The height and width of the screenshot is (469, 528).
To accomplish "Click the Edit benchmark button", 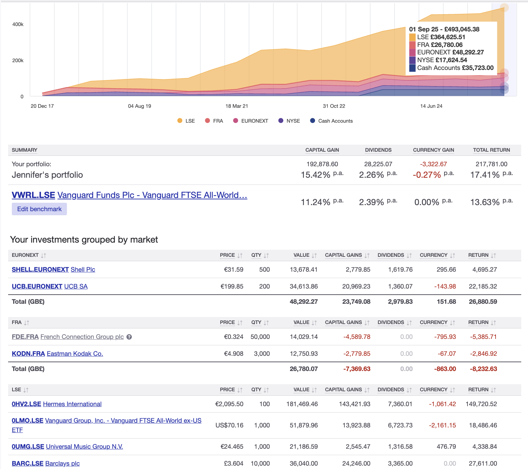I will click(x=39, y=209).
